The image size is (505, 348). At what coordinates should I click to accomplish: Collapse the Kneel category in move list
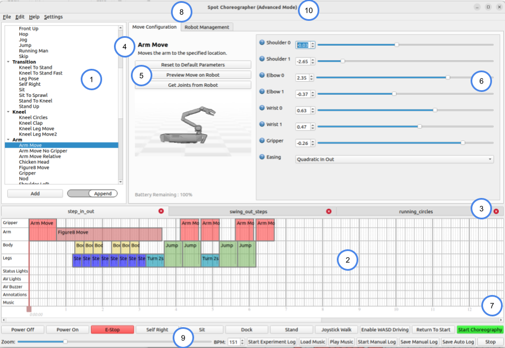tap(8, 112)
